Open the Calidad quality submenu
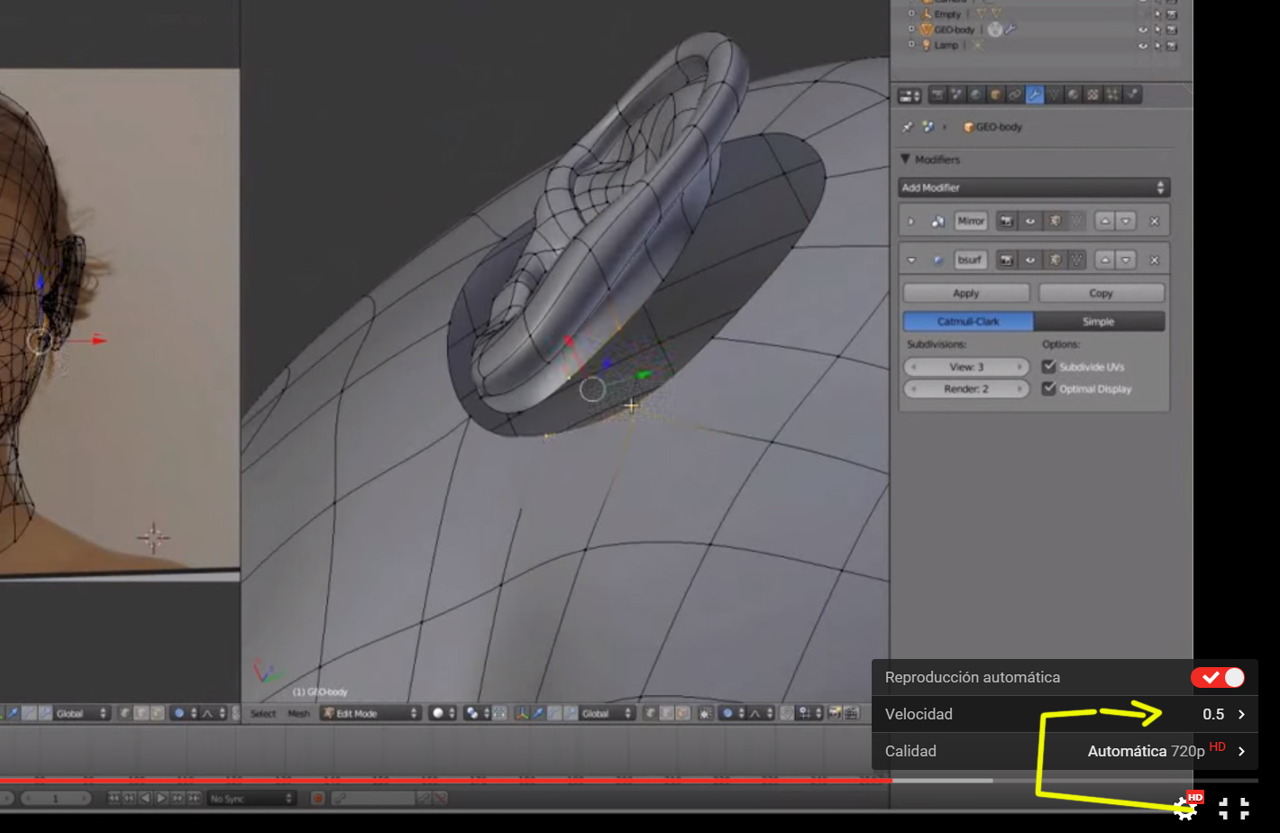Screen dimensions: 1280x833 pyautogui.click(x=1064, y=751)
